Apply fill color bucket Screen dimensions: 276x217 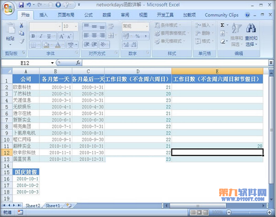(x=46, y=45)
